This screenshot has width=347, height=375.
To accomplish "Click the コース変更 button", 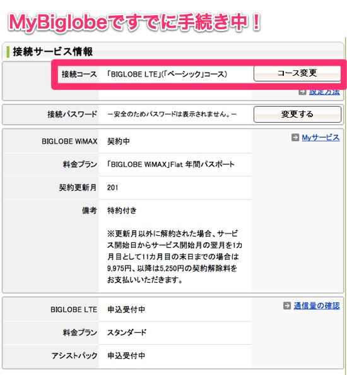I will (x=297, y=73).
